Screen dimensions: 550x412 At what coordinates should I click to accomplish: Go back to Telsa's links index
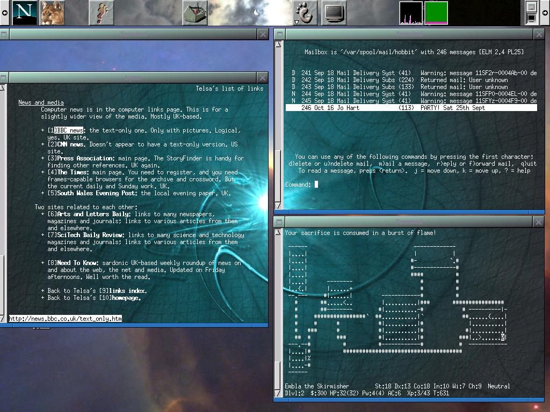128,291
